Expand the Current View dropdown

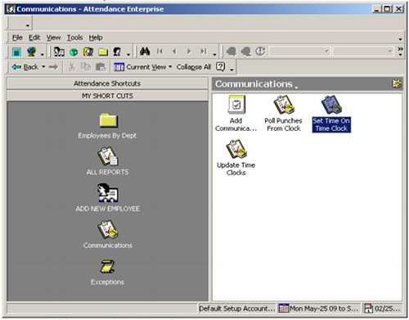point(143,67)
